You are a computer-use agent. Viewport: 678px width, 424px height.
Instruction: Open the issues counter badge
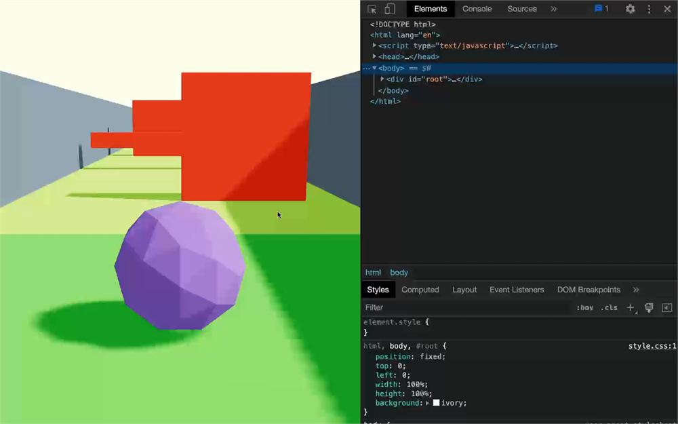point(601,9)
